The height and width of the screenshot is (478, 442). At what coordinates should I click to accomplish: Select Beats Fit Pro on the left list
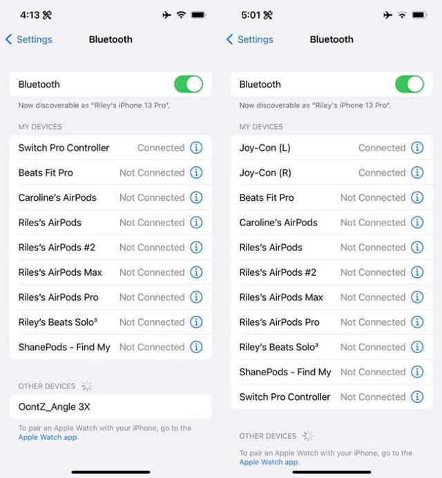pyautogui.click(x=110, y=172)
